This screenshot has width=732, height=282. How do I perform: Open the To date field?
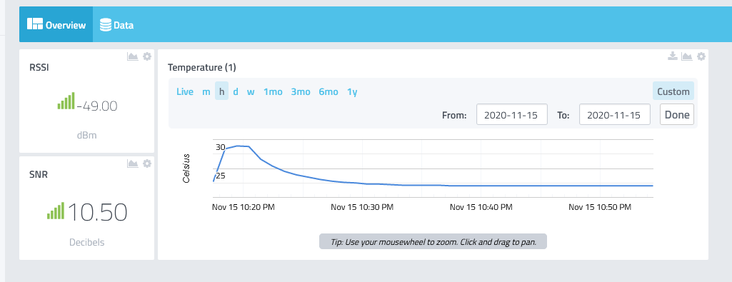pyautogui.click(x=614, y=114)
